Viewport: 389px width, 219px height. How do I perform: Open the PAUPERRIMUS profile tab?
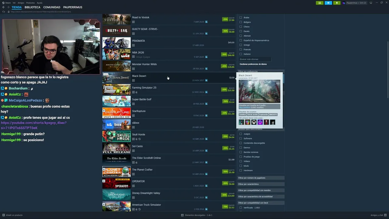click(73, 7)
